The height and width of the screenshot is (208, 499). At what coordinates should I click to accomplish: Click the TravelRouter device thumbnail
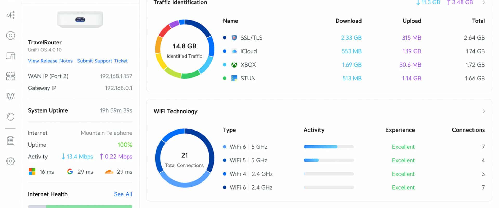(x=80, y=19)
